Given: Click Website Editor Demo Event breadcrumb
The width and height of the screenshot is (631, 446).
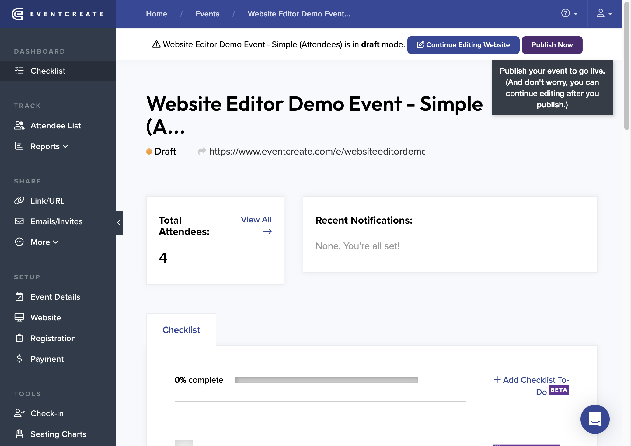Looking at the screenshot, I should 299,14.
